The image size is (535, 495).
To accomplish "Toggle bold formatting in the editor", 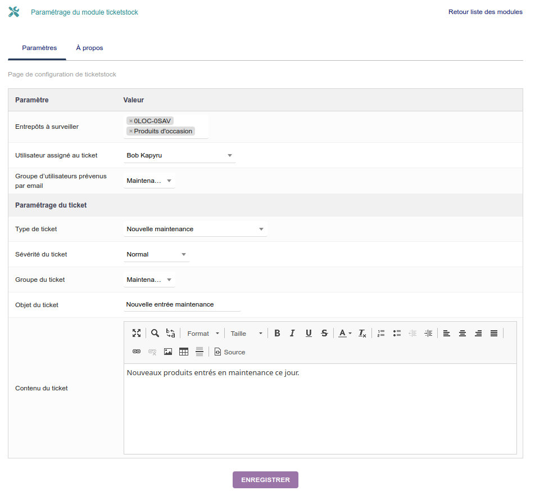I will (277, 333).
